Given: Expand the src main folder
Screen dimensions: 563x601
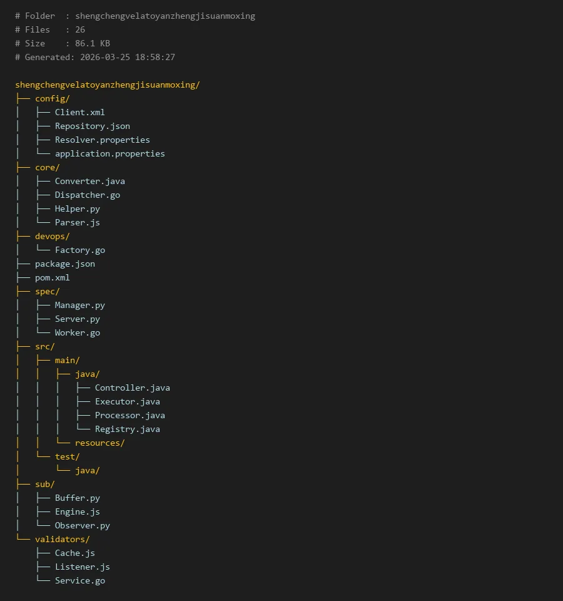Looking at the screenshot, I should (x=67, y=360).
